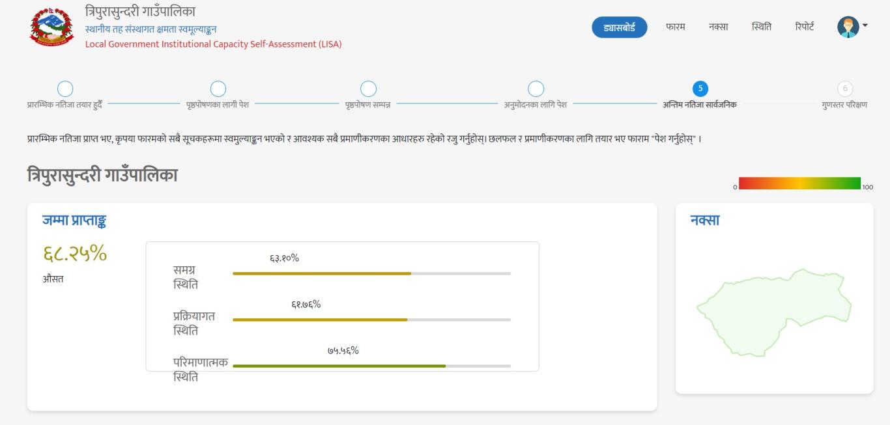Switch to the स्थिति page

(x=762, y=27)
